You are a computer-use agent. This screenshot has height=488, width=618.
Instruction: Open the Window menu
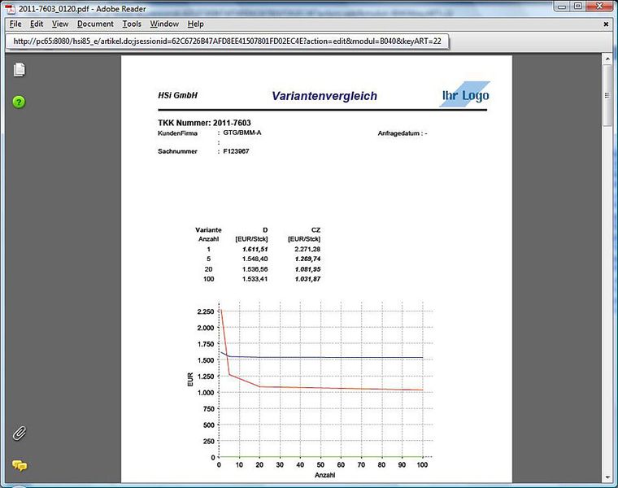coord(164,24)
